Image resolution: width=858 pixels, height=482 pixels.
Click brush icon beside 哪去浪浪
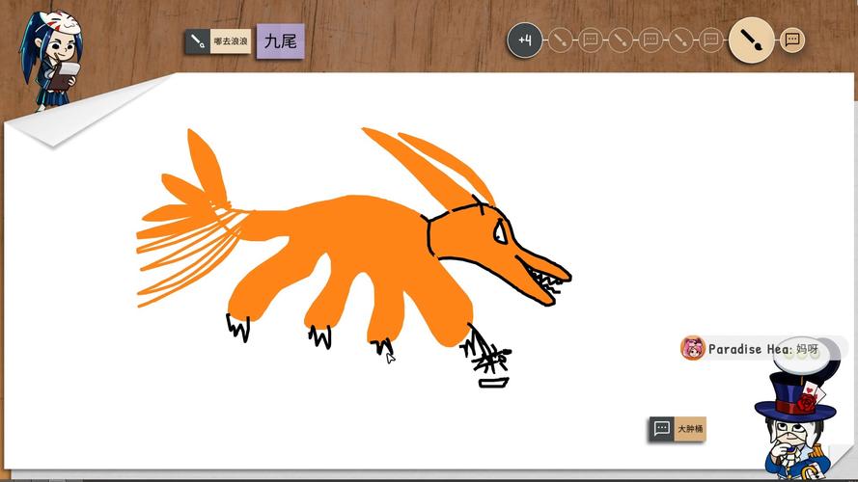pyautogui.click(x=198, y=41)
